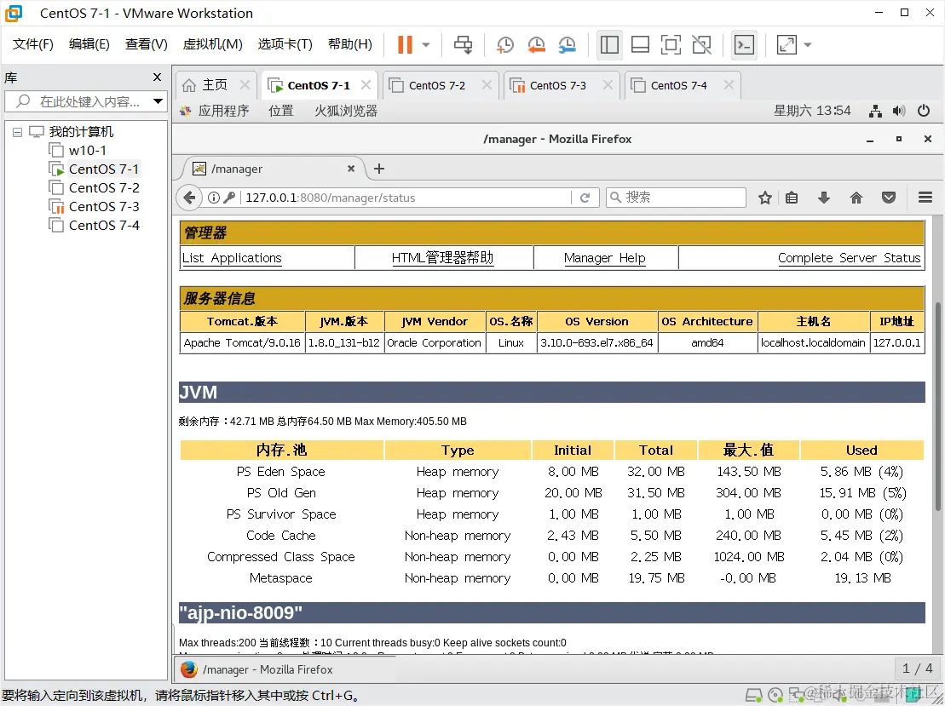The width and height of the screenshot is (945, 706).
Task: Click the 1 / 4 workspace switcher
Action: [917, 669]
